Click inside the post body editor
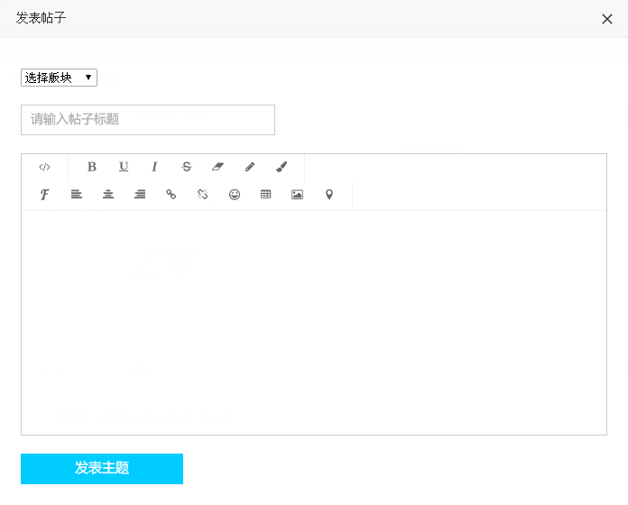 [x=314, y=323]
